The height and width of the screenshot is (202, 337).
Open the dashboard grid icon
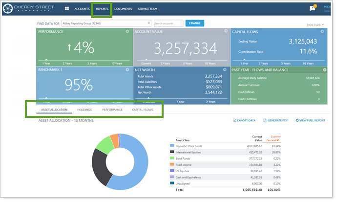[66, 9]
